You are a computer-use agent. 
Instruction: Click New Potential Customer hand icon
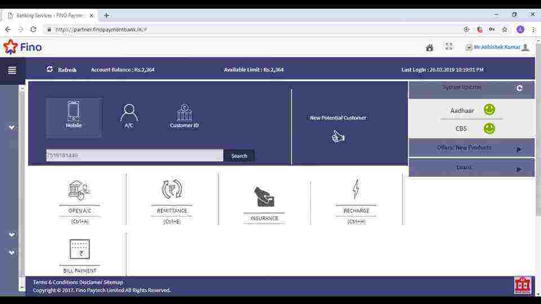click(x=338, y=136)
